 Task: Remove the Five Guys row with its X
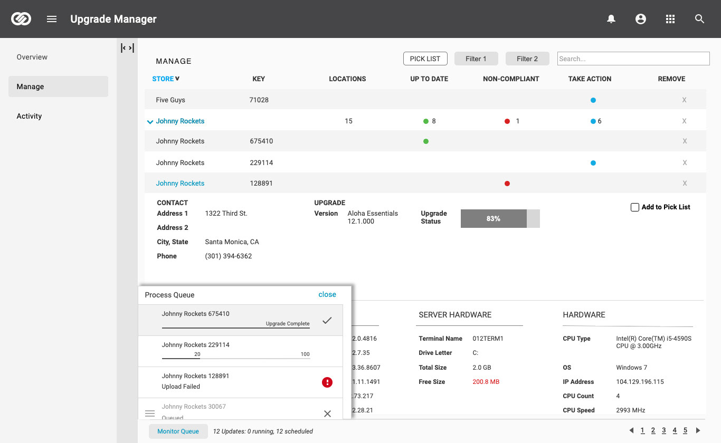(x=685, y=100)
